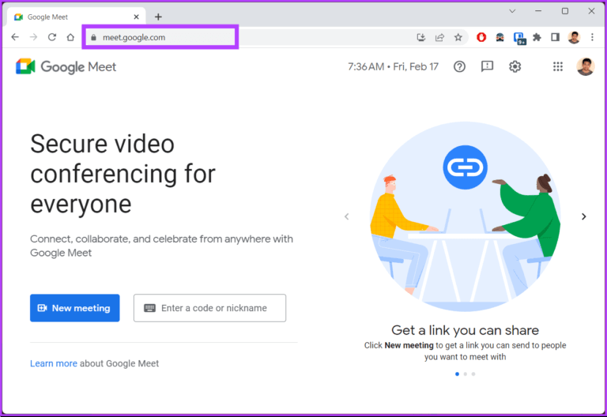Maximize the Chrome window
This screenshot has width=607, height=417.
point(565,11)
